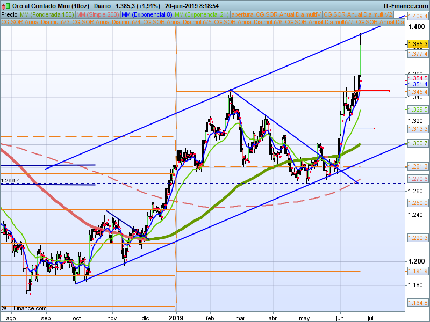This screenshot has height=322, width=430.
Task: Click the 20-jun-2019 8:18:54 timestamp
Action: (192, 6)
